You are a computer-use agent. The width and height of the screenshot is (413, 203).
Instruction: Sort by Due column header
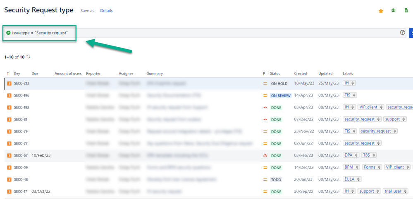coord(35,74)
